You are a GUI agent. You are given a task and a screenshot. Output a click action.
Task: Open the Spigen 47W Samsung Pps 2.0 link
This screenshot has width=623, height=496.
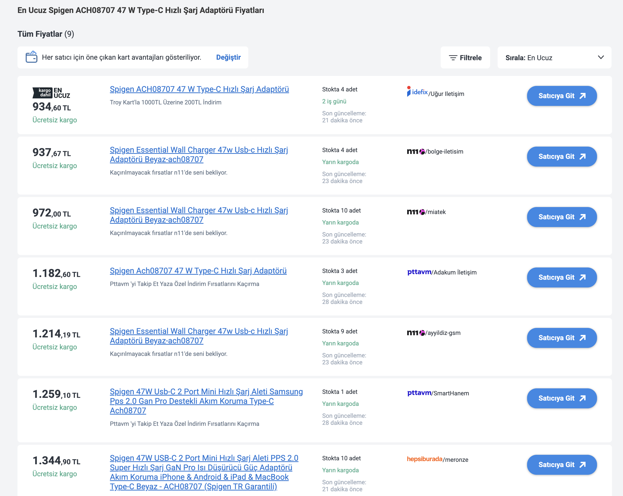[x=206, y=401]
